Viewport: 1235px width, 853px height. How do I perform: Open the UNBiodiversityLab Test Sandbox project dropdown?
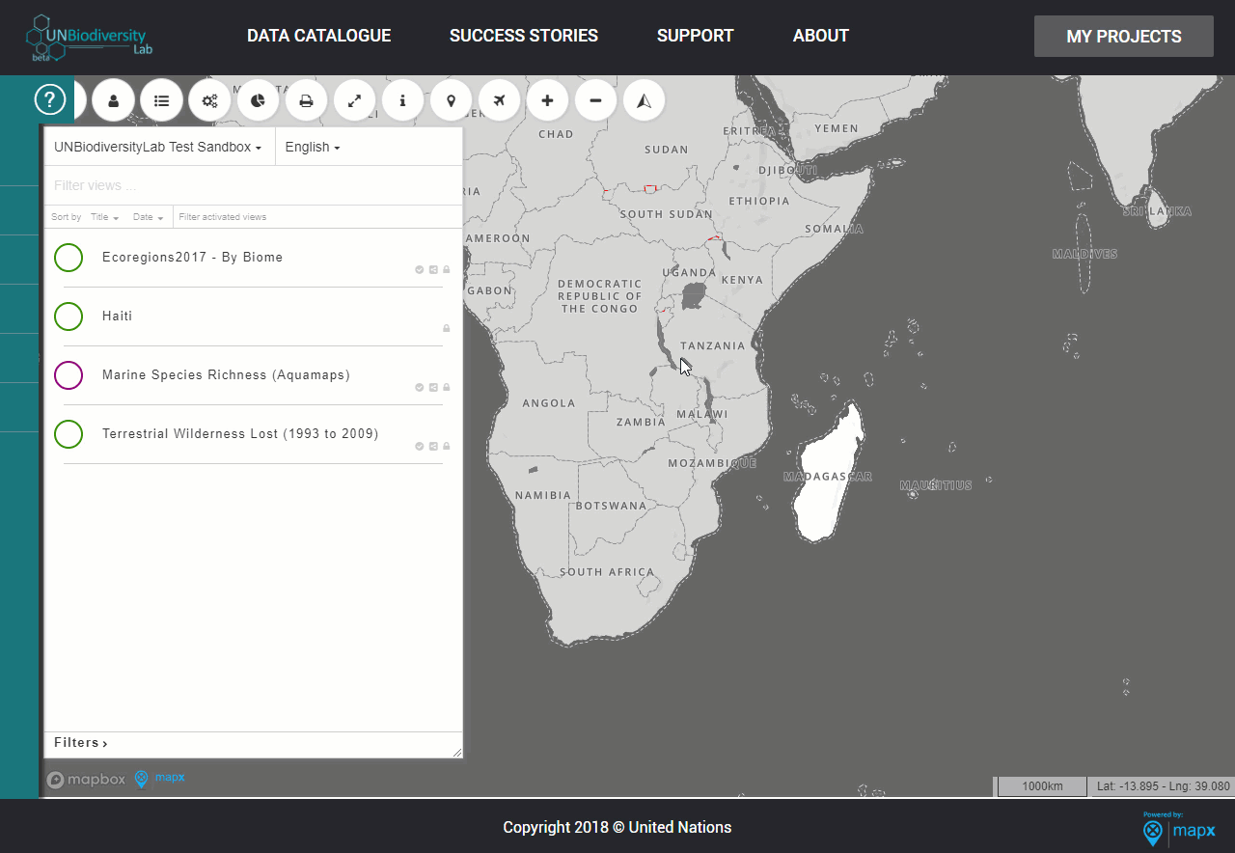point(158,148)
